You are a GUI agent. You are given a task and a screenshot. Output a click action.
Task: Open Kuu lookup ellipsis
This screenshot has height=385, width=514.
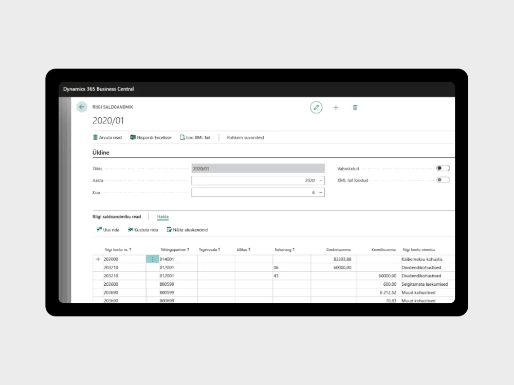click(320, 192)
